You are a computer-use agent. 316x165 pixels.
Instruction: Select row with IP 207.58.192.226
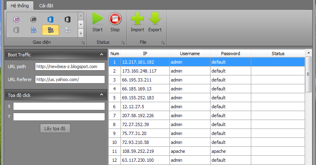(x=206, y=116)
